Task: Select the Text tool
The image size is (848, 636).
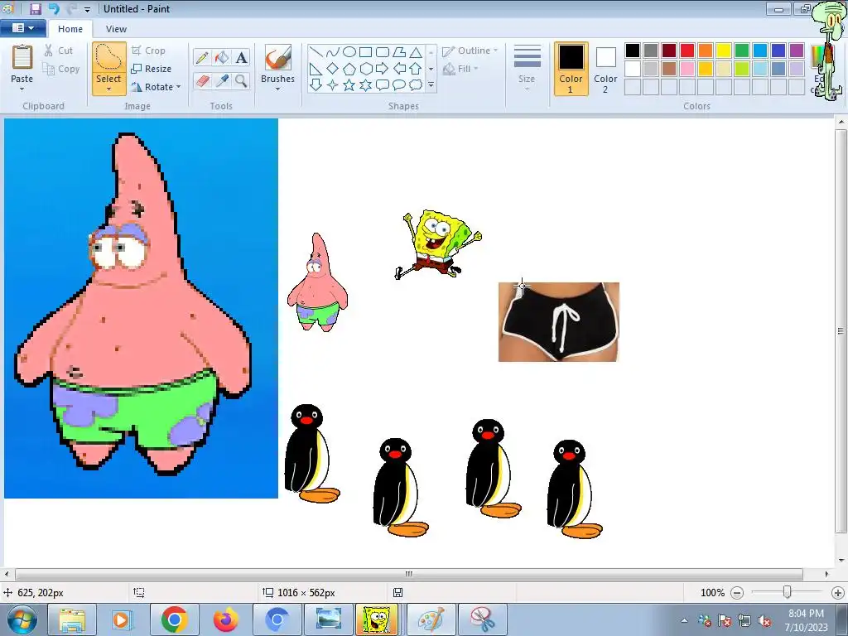Action: [241, 57]
